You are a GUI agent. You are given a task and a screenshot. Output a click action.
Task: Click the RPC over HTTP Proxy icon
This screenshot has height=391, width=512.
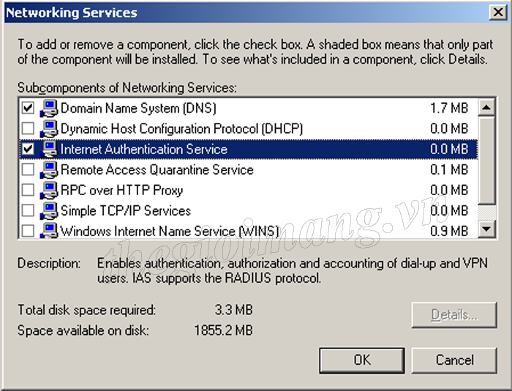[49, 190]
